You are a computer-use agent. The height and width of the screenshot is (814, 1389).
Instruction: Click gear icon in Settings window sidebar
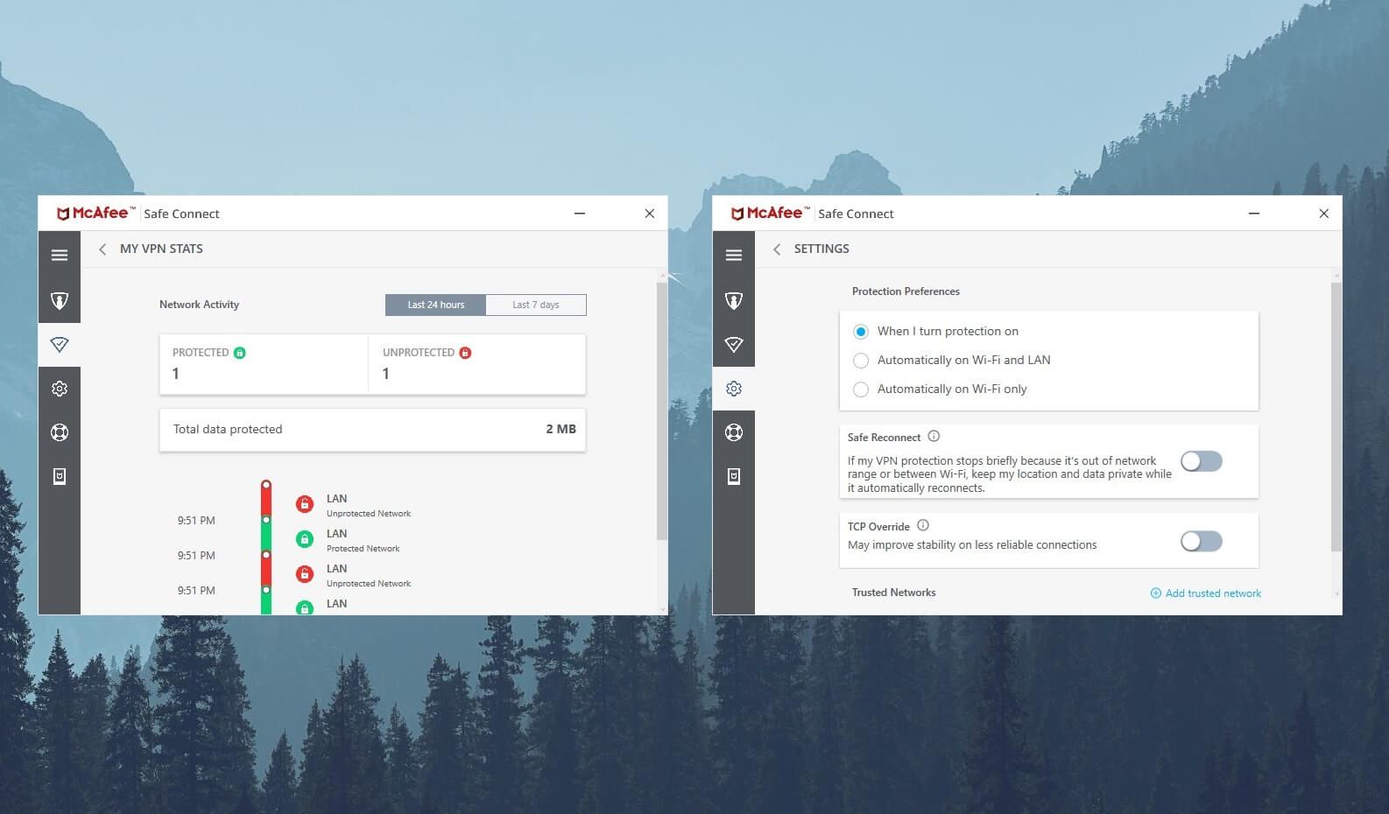tap(734, 389)
